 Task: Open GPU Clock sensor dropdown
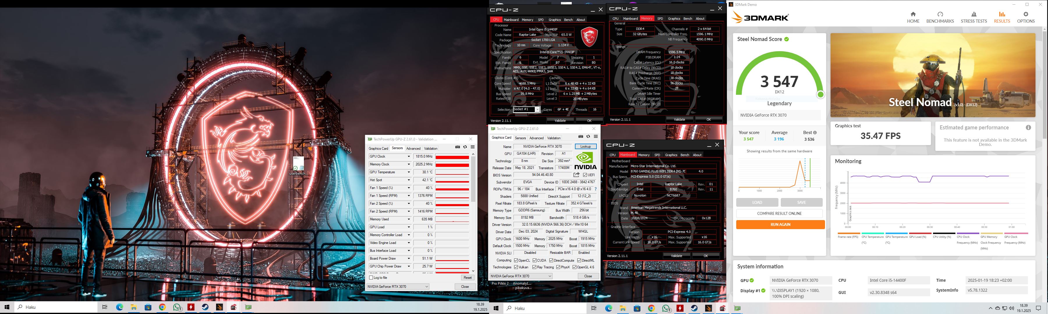409,156
